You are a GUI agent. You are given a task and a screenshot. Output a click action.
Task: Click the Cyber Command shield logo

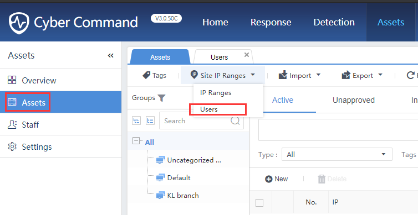(x=19, y=23)
